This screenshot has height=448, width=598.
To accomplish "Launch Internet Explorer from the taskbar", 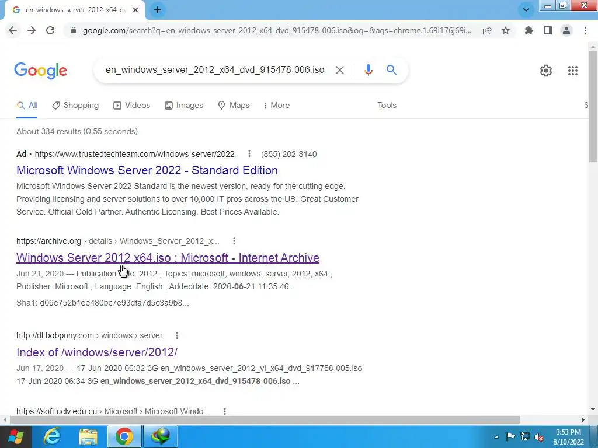I will pyautogui.click(x=52, y=436).
